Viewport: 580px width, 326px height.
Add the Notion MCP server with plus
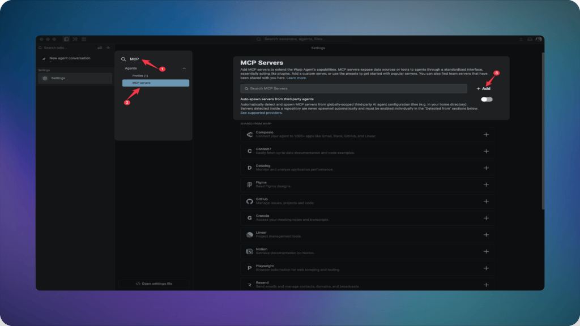pos(486,251)
